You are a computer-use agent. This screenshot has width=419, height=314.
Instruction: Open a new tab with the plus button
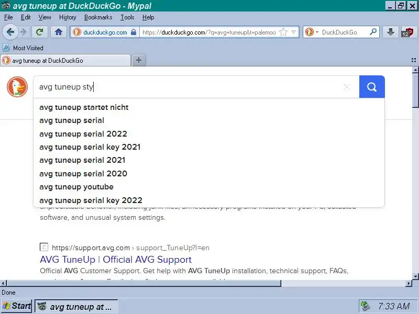click(x=139, y=60)
